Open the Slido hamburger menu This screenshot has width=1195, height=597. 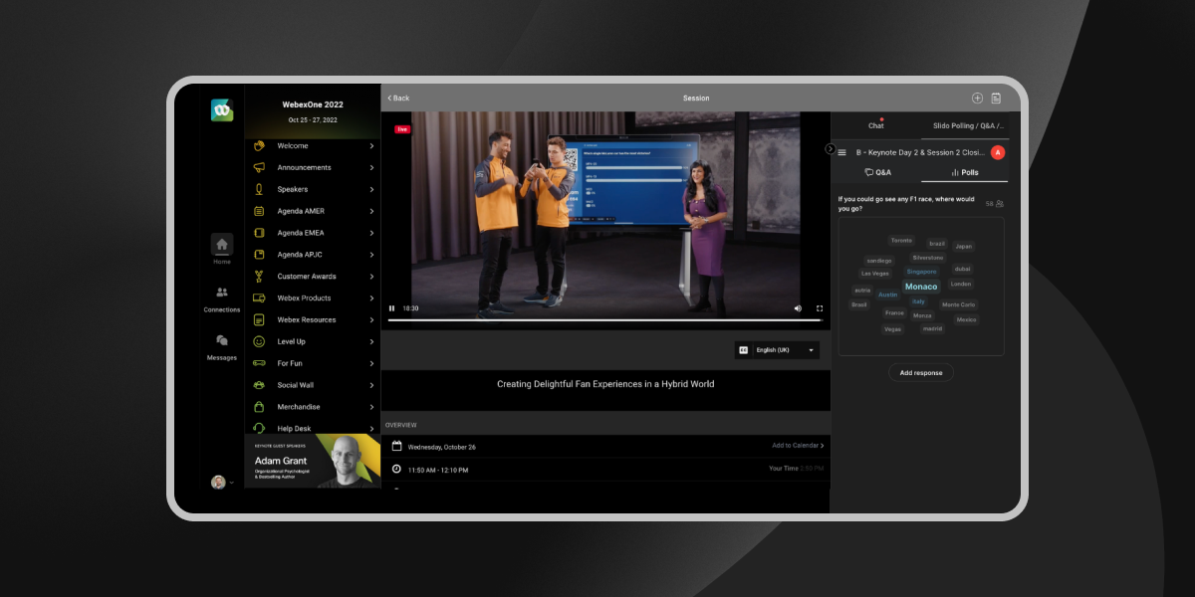[x=841, y=152]
